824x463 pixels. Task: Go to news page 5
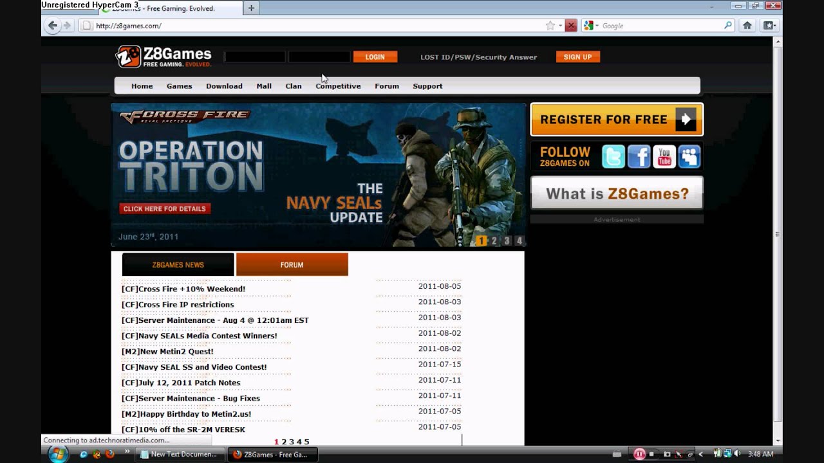306,442
